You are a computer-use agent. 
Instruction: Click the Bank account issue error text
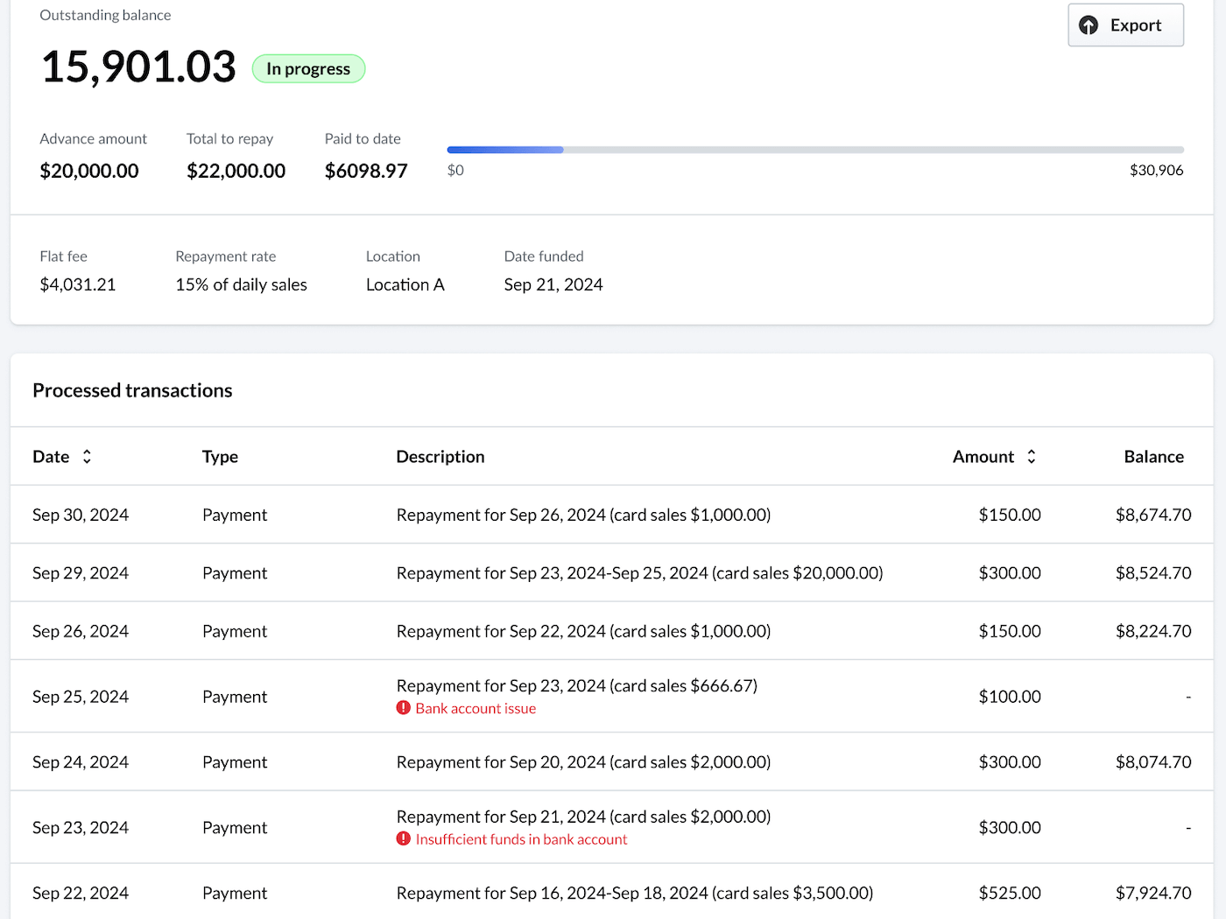coord(476,708)
